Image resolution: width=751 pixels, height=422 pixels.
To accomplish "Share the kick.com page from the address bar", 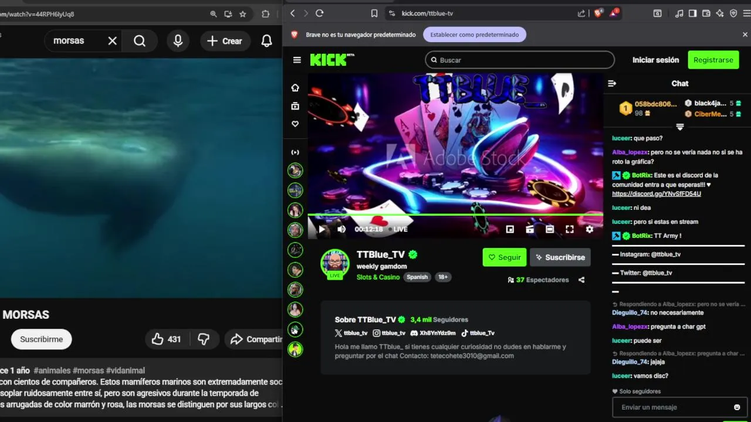I will coord(581,13).
